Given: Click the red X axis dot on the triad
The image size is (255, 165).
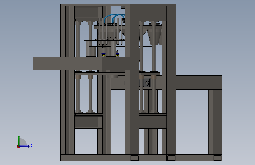Looking at the screenshot, I should [18, 147].
